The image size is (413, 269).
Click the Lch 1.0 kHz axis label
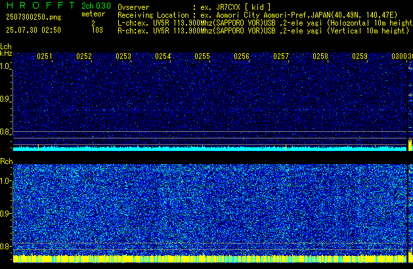click(x=5, y=66)
